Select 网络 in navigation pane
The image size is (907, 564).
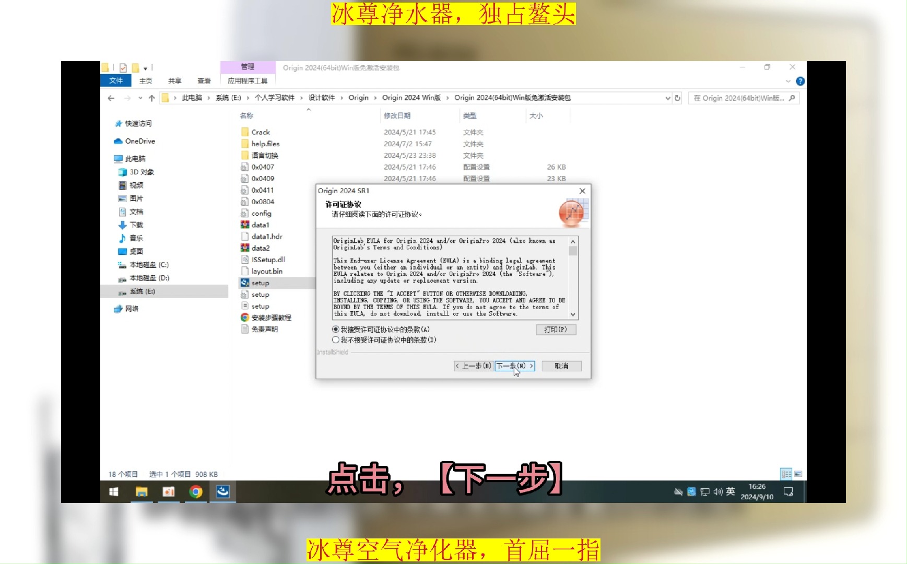coord(132,309)
